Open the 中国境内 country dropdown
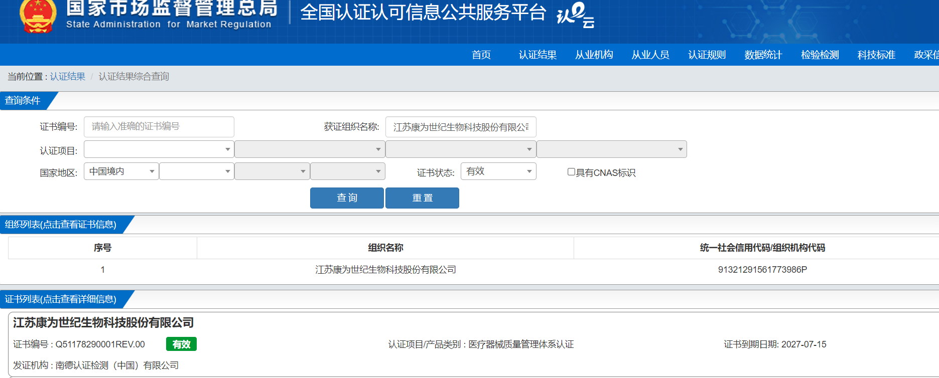The width and height of the screenshot is (939, 378). coord(121,171)
